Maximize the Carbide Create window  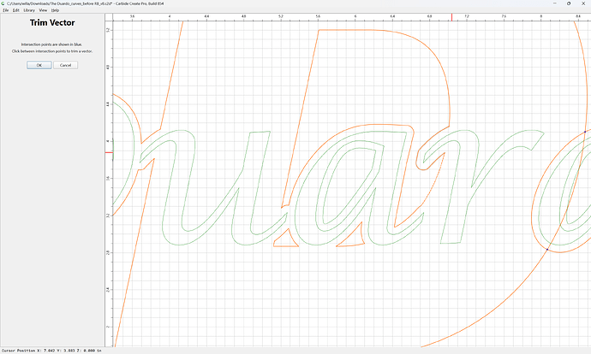tap(569, 3)
